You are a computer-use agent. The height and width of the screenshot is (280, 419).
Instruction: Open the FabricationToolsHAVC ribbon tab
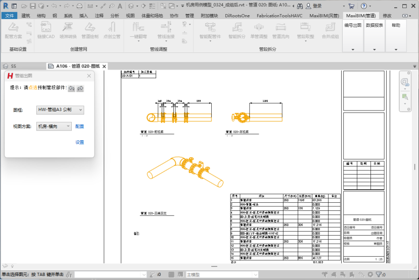280,16
